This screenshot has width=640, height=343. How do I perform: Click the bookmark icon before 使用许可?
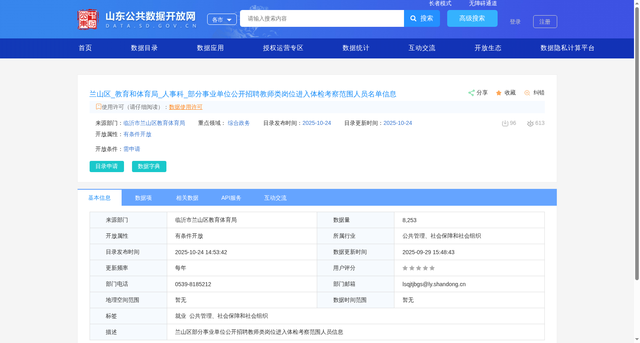[98, 106]
